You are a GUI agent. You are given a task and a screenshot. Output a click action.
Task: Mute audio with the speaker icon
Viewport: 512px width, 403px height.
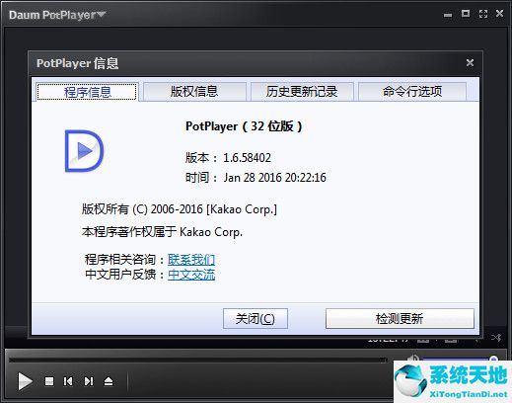(x=412, y=359)
